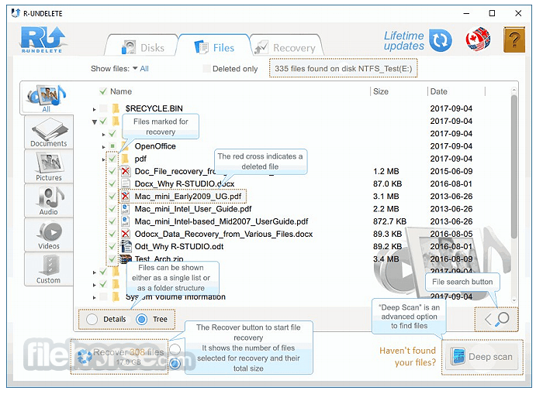Click deleted-file icon of Doc_File_recovery

pos(126,171)
